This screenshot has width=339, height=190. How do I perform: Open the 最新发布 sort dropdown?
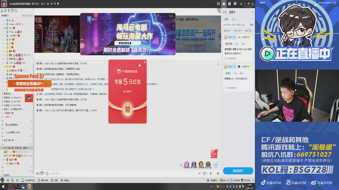(228, 30)
